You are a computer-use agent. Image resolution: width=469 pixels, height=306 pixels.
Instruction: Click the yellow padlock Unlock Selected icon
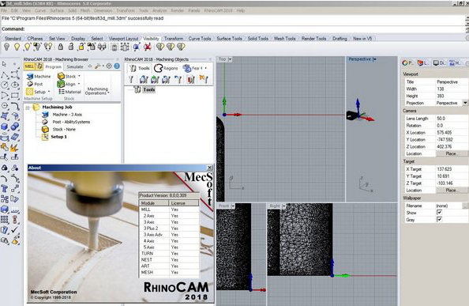pos(81,47)
